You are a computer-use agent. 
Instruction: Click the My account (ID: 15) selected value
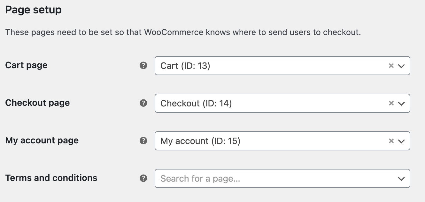(x=200, y=141)
